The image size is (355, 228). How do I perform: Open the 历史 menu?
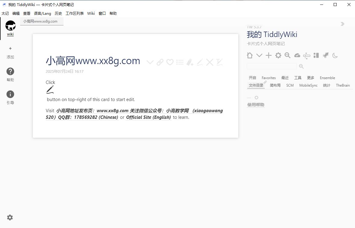point(58,13)
